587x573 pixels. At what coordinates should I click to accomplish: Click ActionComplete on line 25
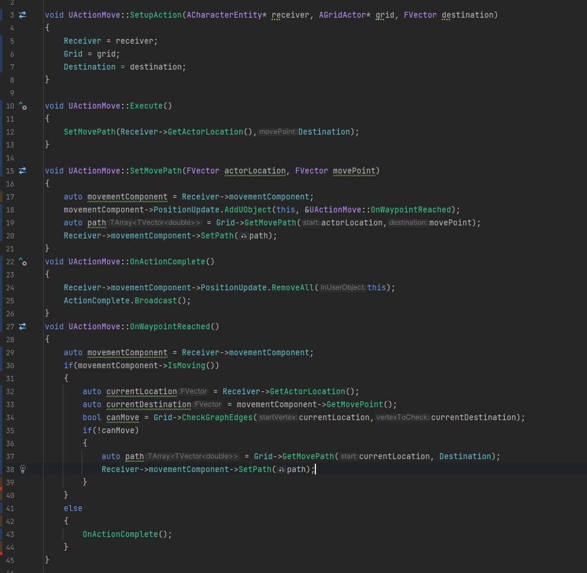pos(97,301)
